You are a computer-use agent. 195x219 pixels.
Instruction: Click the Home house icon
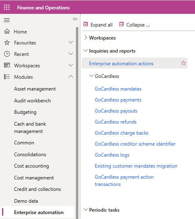coord(7,31)
